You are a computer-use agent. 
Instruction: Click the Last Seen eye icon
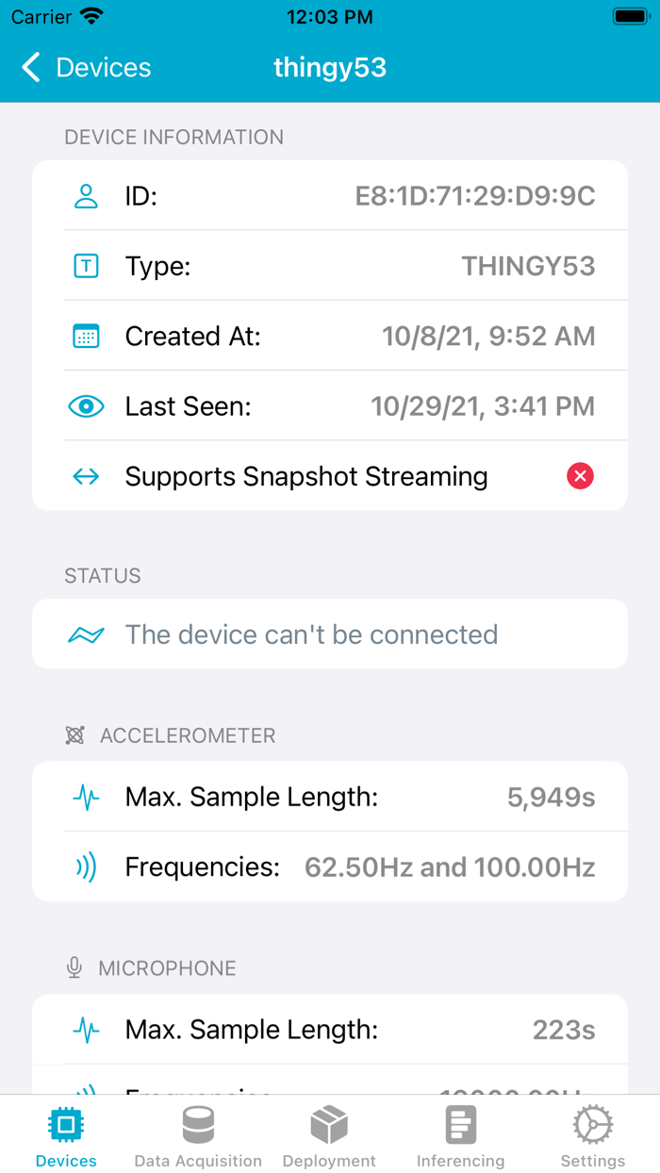[x=86, y=406]
